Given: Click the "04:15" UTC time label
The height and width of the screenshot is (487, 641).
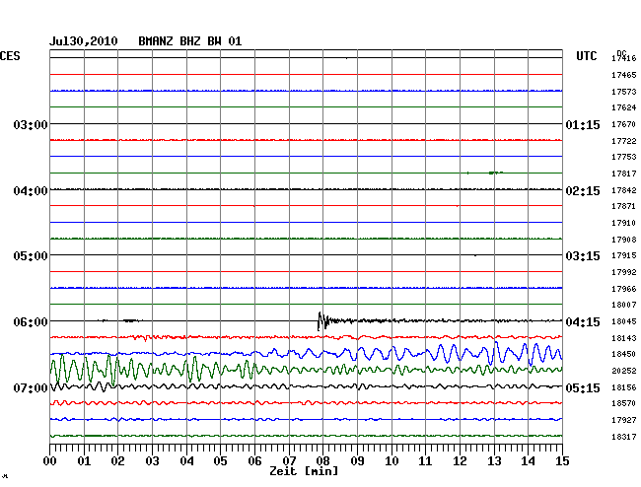Looking at the screenshot, I should point(583,322).
